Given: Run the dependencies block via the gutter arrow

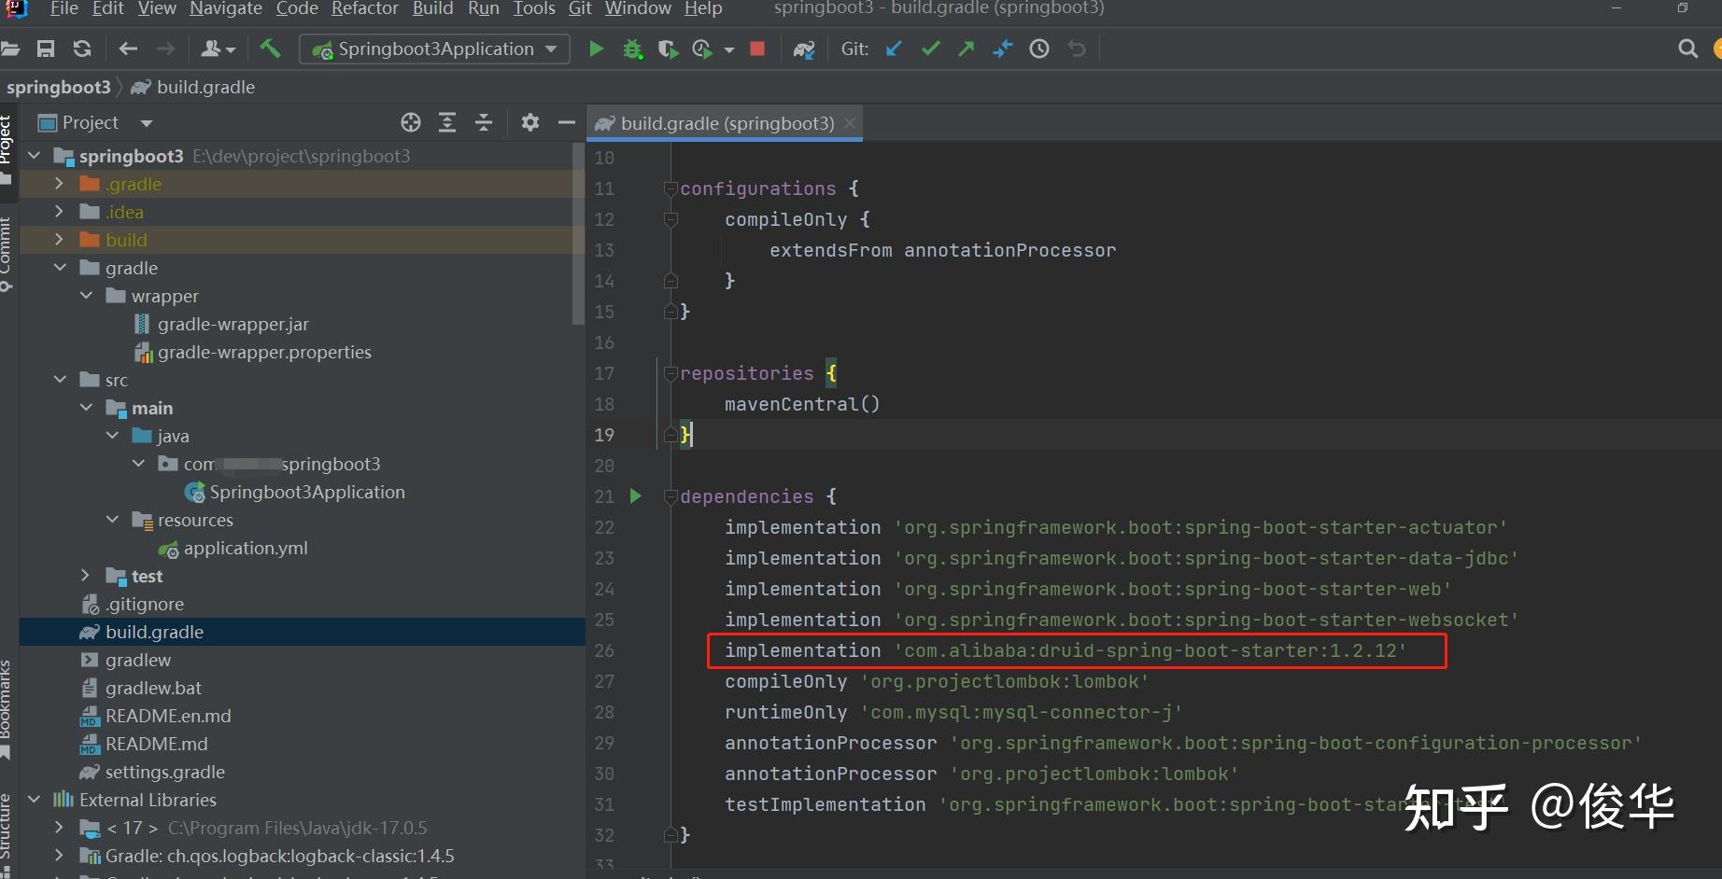Looking at the screenshot, I should pos(636,496).
